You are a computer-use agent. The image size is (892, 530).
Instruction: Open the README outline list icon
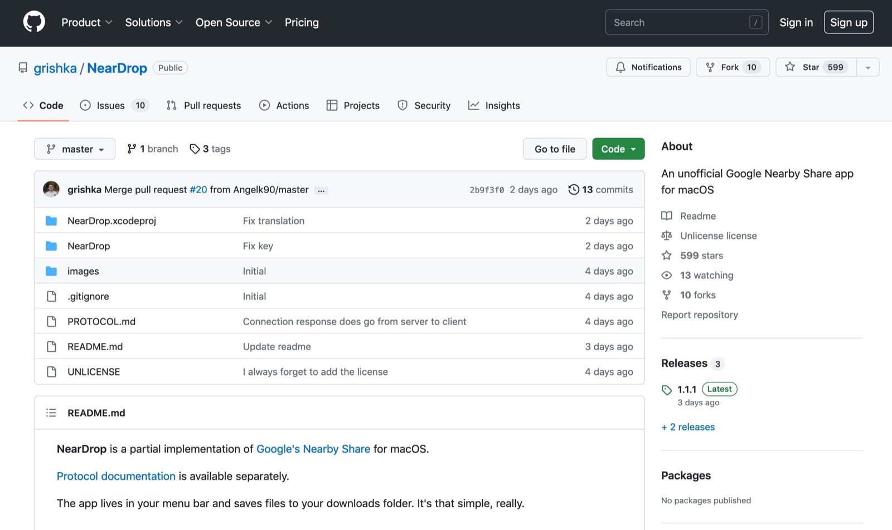click(x=51, y=413)
